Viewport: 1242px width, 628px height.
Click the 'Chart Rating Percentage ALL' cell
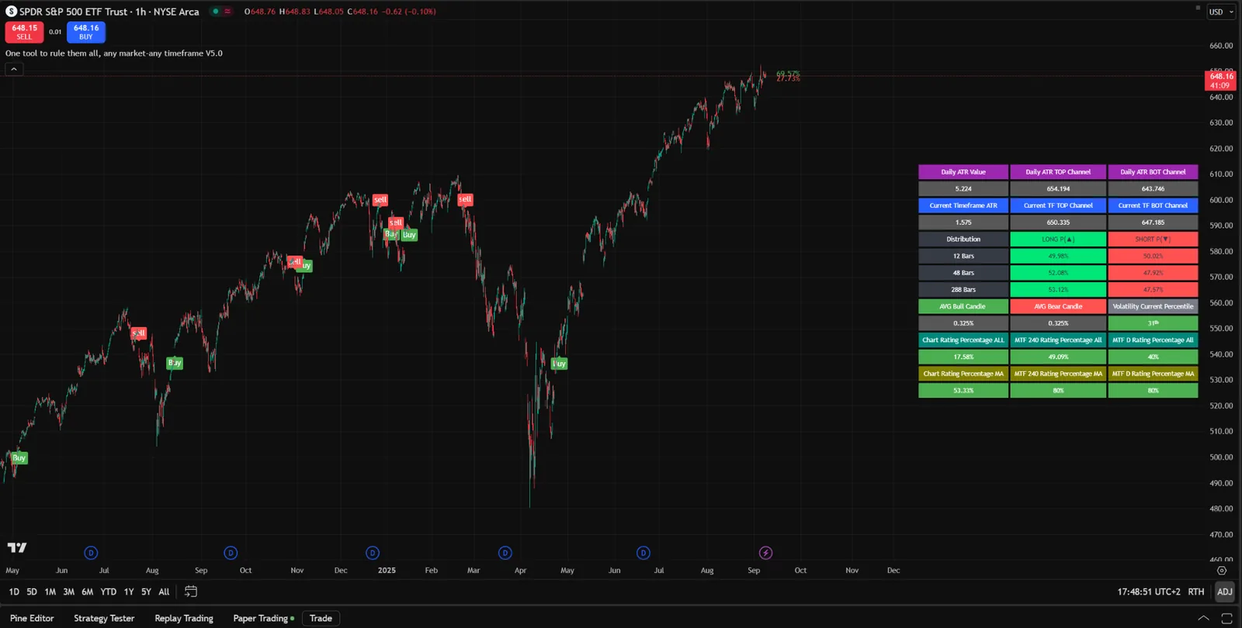[963, 340]
